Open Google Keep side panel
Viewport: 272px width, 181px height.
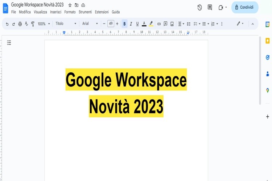pyautogui.click(x=268, y=41)
